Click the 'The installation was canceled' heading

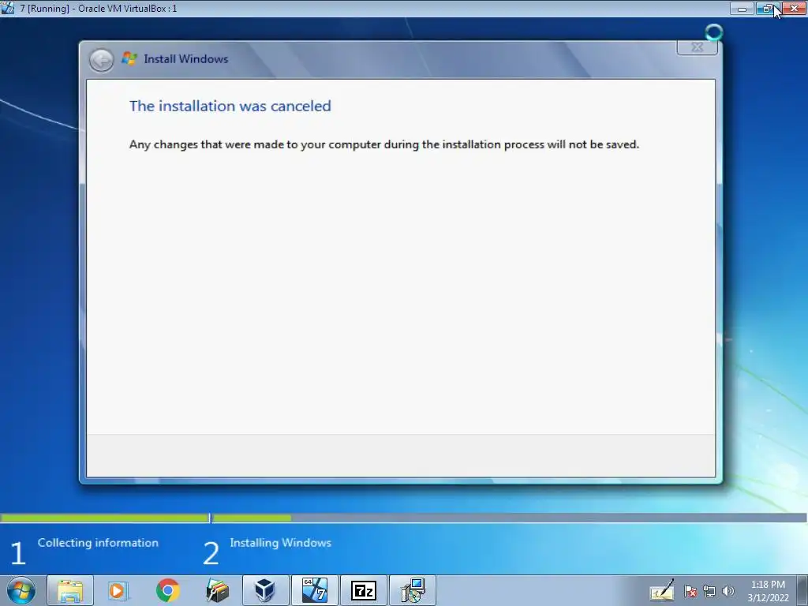coord(230,107)
